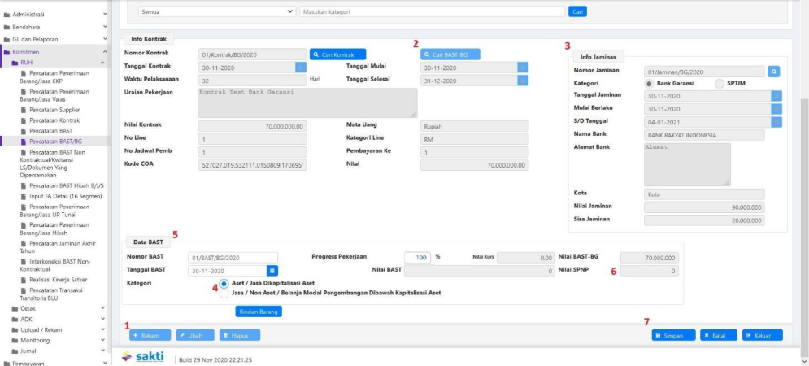Open the Tanggal BAST calendar picker
Viewport: 809px width, 366px height.
tap(273, 270)
